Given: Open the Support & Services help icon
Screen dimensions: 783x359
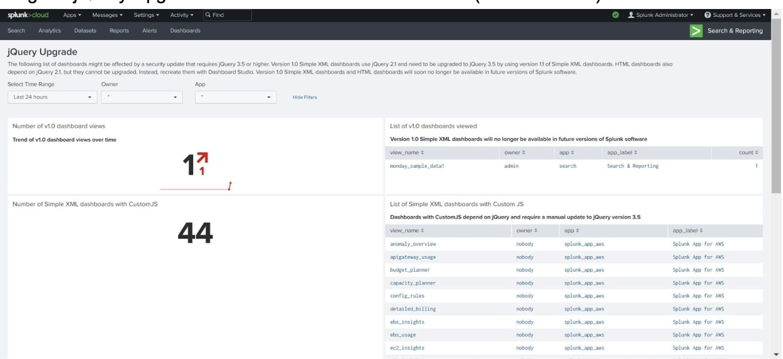Looking at the screenshot, I should click(708, 15).
